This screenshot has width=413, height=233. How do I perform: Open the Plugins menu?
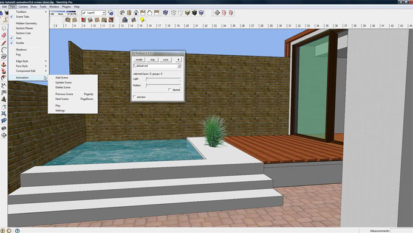coord(66,7)
